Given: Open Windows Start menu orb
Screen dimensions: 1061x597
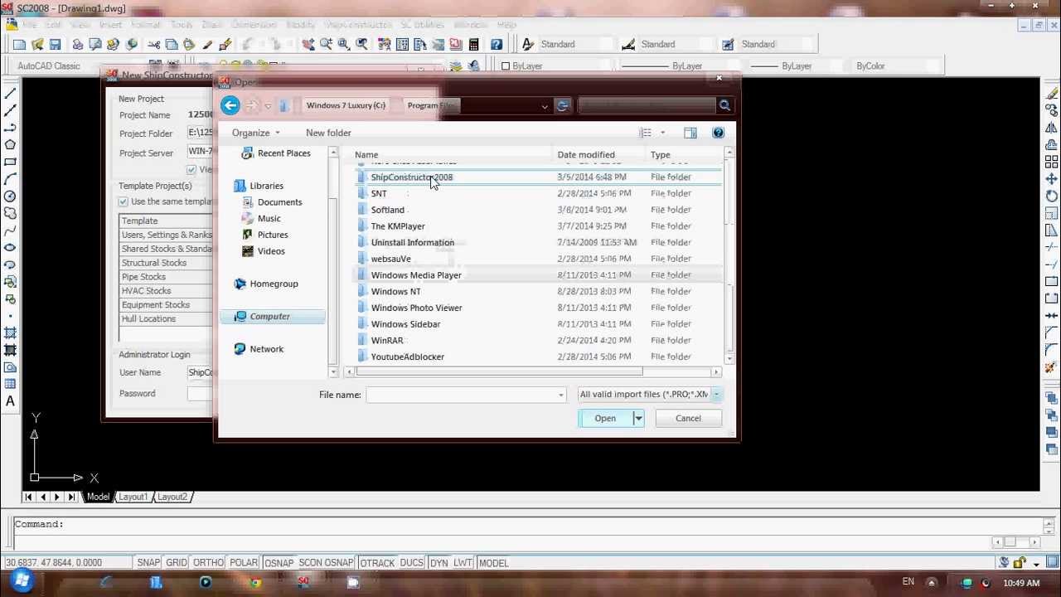Looking at the screenshot, I should click(22, 580).
